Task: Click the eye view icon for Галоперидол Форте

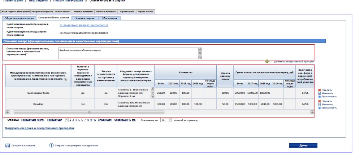Action: pos(319,96)
